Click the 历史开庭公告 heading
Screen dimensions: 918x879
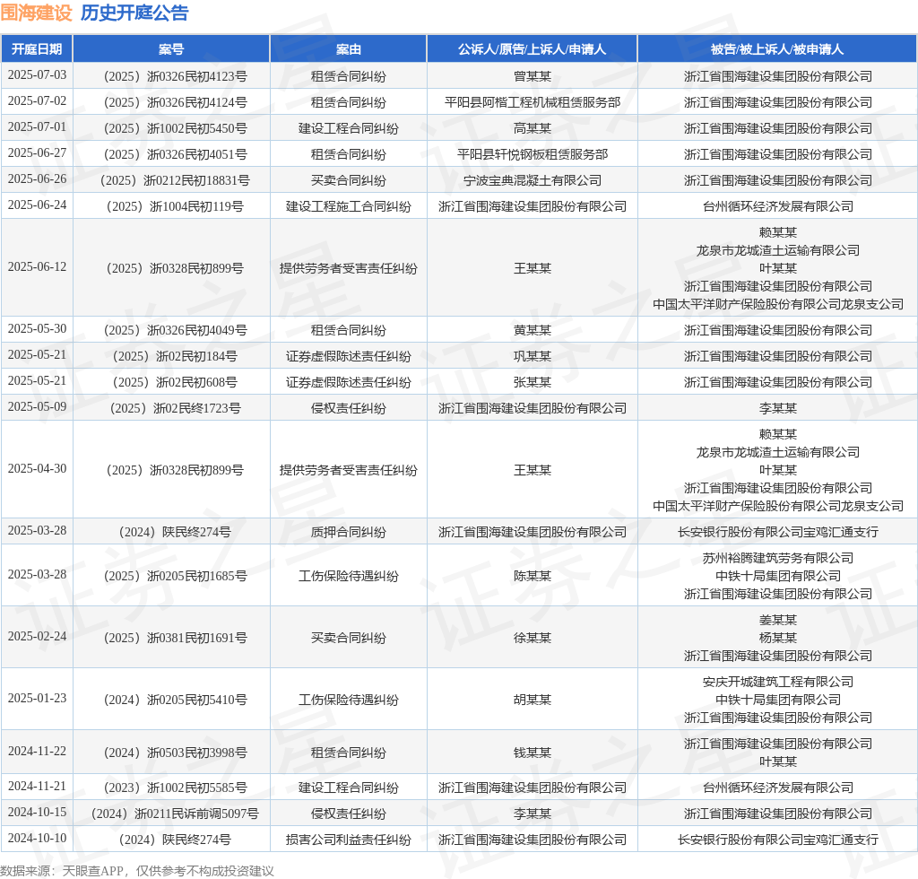click(134, 13)
